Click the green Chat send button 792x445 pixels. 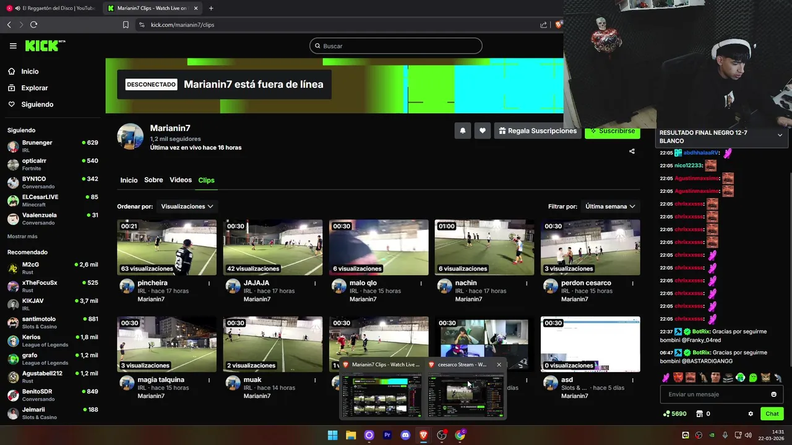772,414
